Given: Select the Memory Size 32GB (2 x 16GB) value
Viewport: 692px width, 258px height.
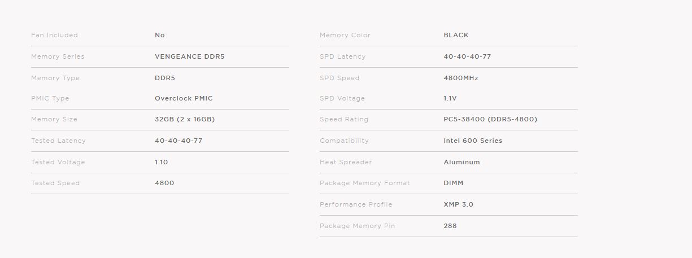Looking at the screenshot, I should 185,119.
